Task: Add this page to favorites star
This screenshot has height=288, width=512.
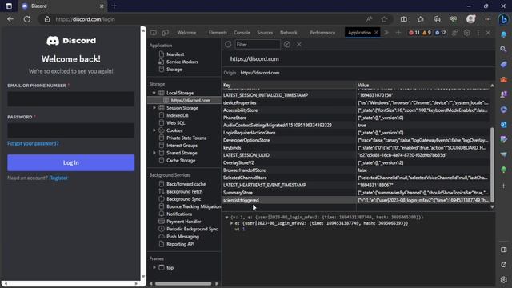Action: 384,19
